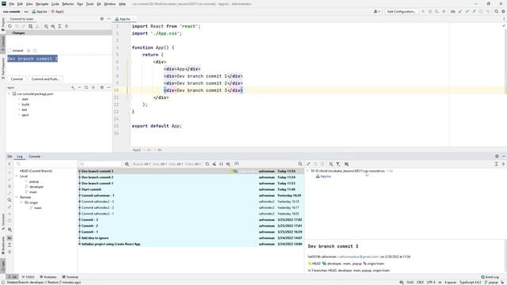
Task: Switch to the Log tab in Git panel
Action: click(20, 157)
